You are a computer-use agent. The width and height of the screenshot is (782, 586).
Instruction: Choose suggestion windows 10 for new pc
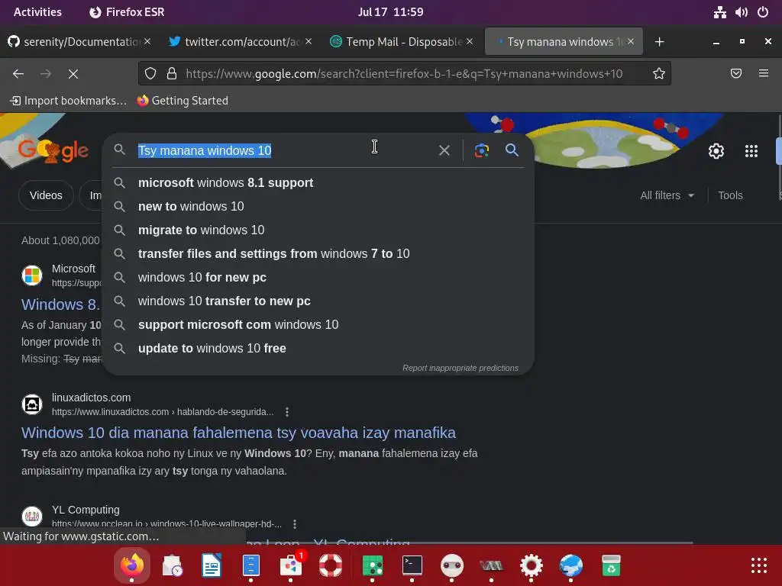(x=318, y=278)
